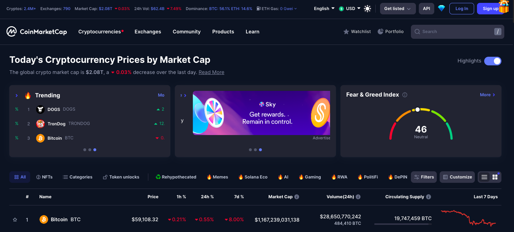Select third ad carousel dot
514x232 pixels.
pos(260,150)
